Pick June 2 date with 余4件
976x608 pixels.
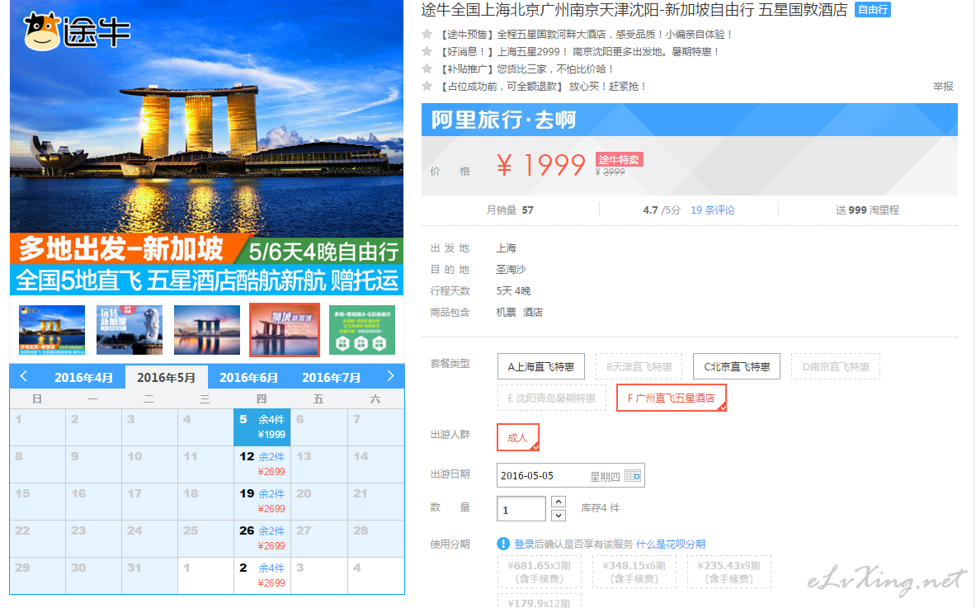pyautogui.click(x=262, y=576)
